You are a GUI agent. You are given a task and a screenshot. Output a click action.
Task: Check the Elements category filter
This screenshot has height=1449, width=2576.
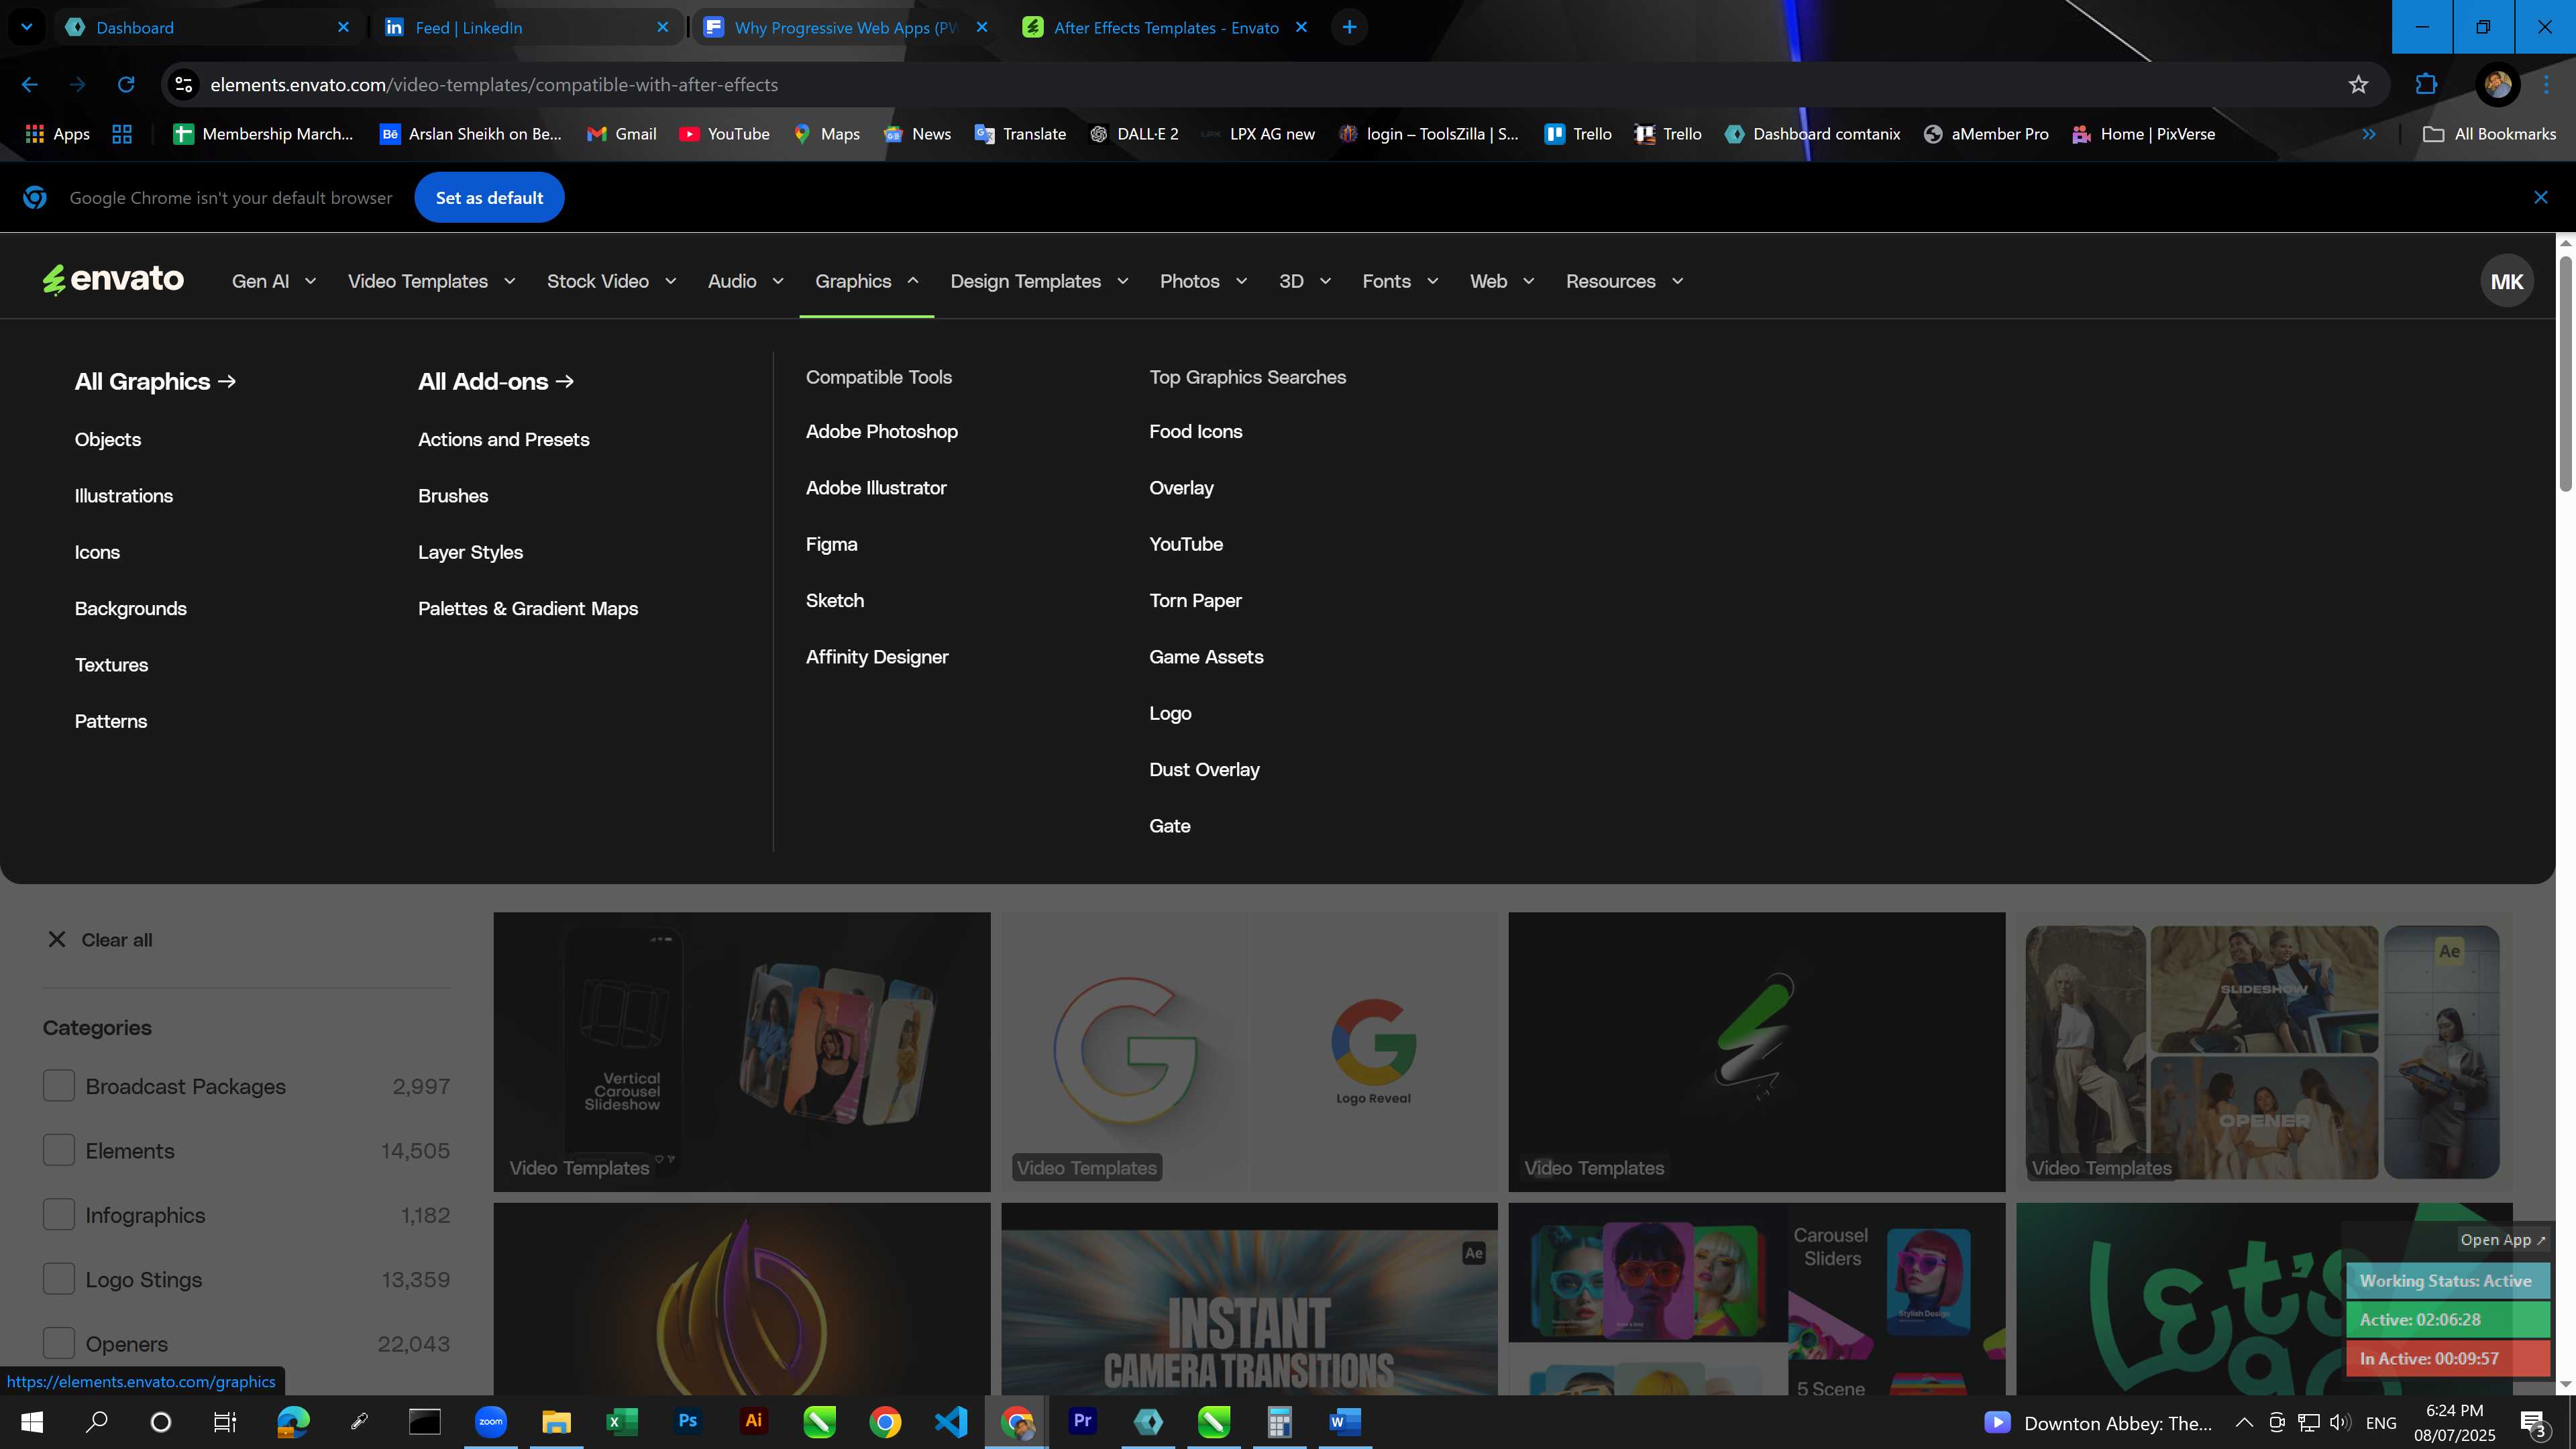[59, 1150]
